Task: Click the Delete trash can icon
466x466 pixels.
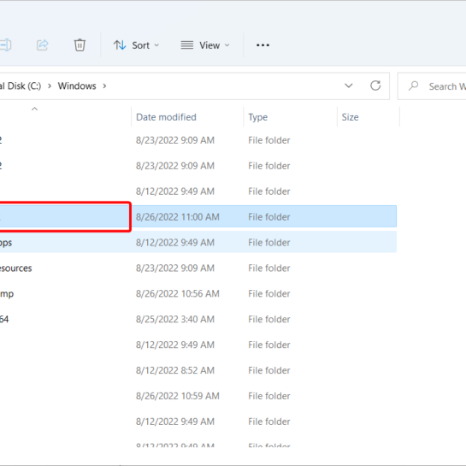Action: [80, 45]
